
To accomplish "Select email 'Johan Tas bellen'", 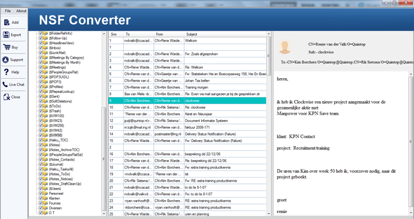I will coord(187,80).
